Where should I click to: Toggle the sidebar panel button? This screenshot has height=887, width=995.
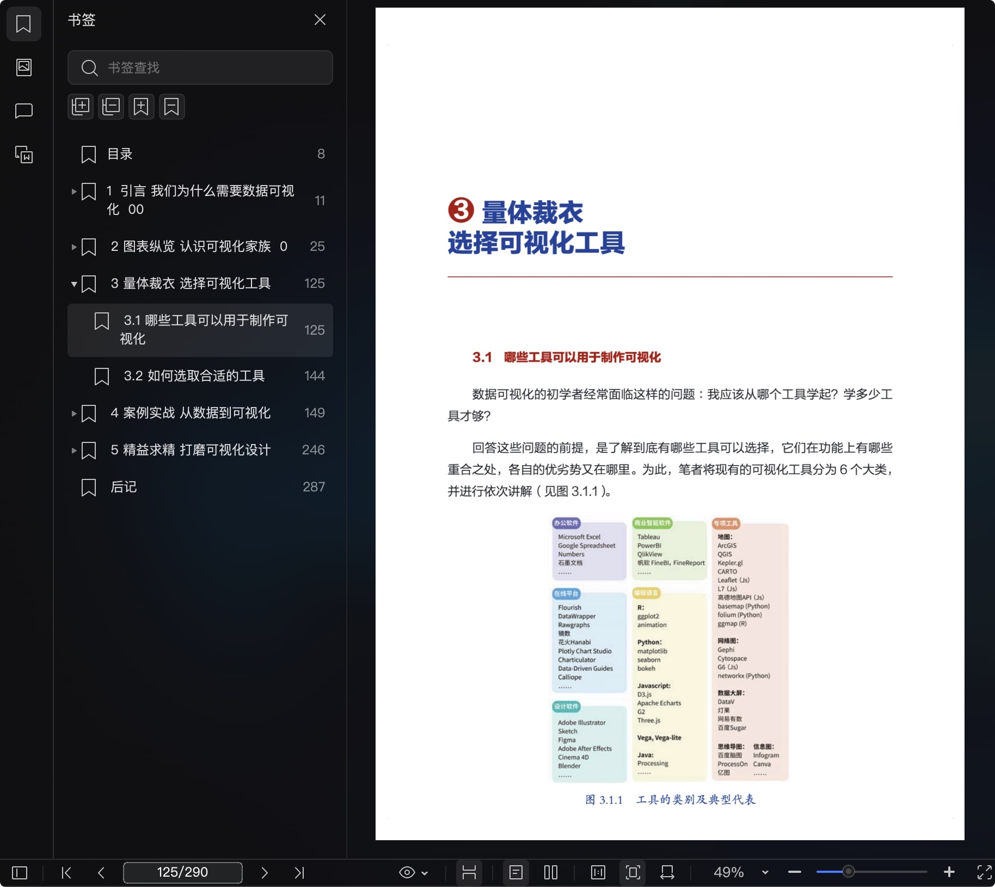(20, 873)
